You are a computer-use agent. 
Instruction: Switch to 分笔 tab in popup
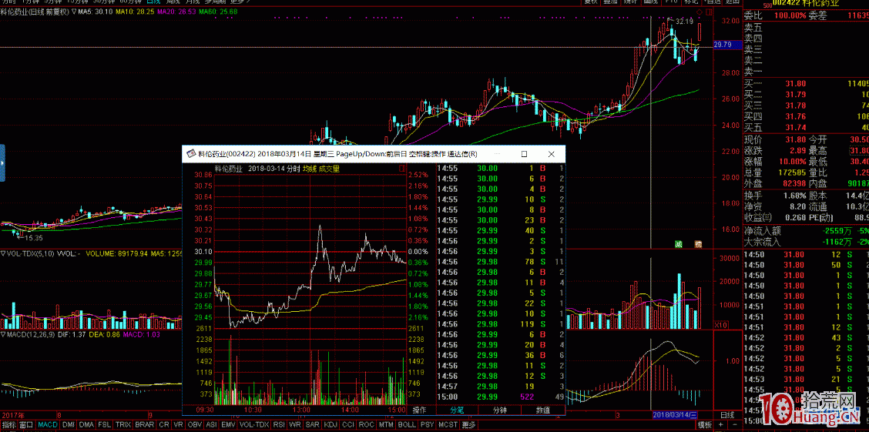(457, 410)
